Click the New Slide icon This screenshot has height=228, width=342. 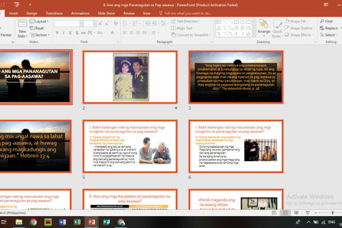tap(22, 23)
